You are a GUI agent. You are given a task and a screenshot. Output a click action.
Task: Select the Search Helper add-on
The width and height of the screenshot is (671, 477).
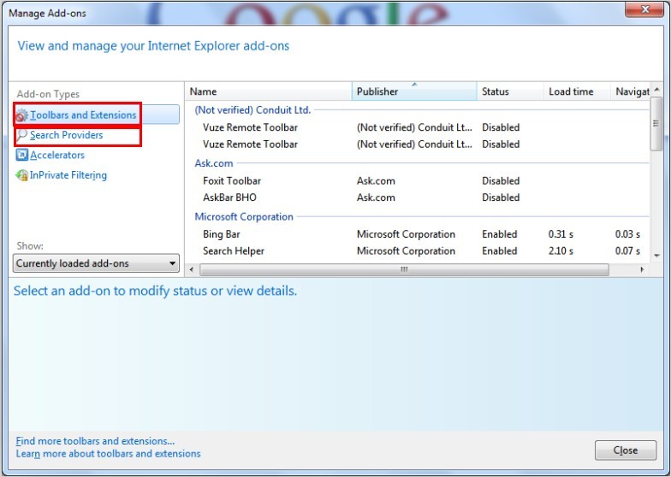(418, 251)
